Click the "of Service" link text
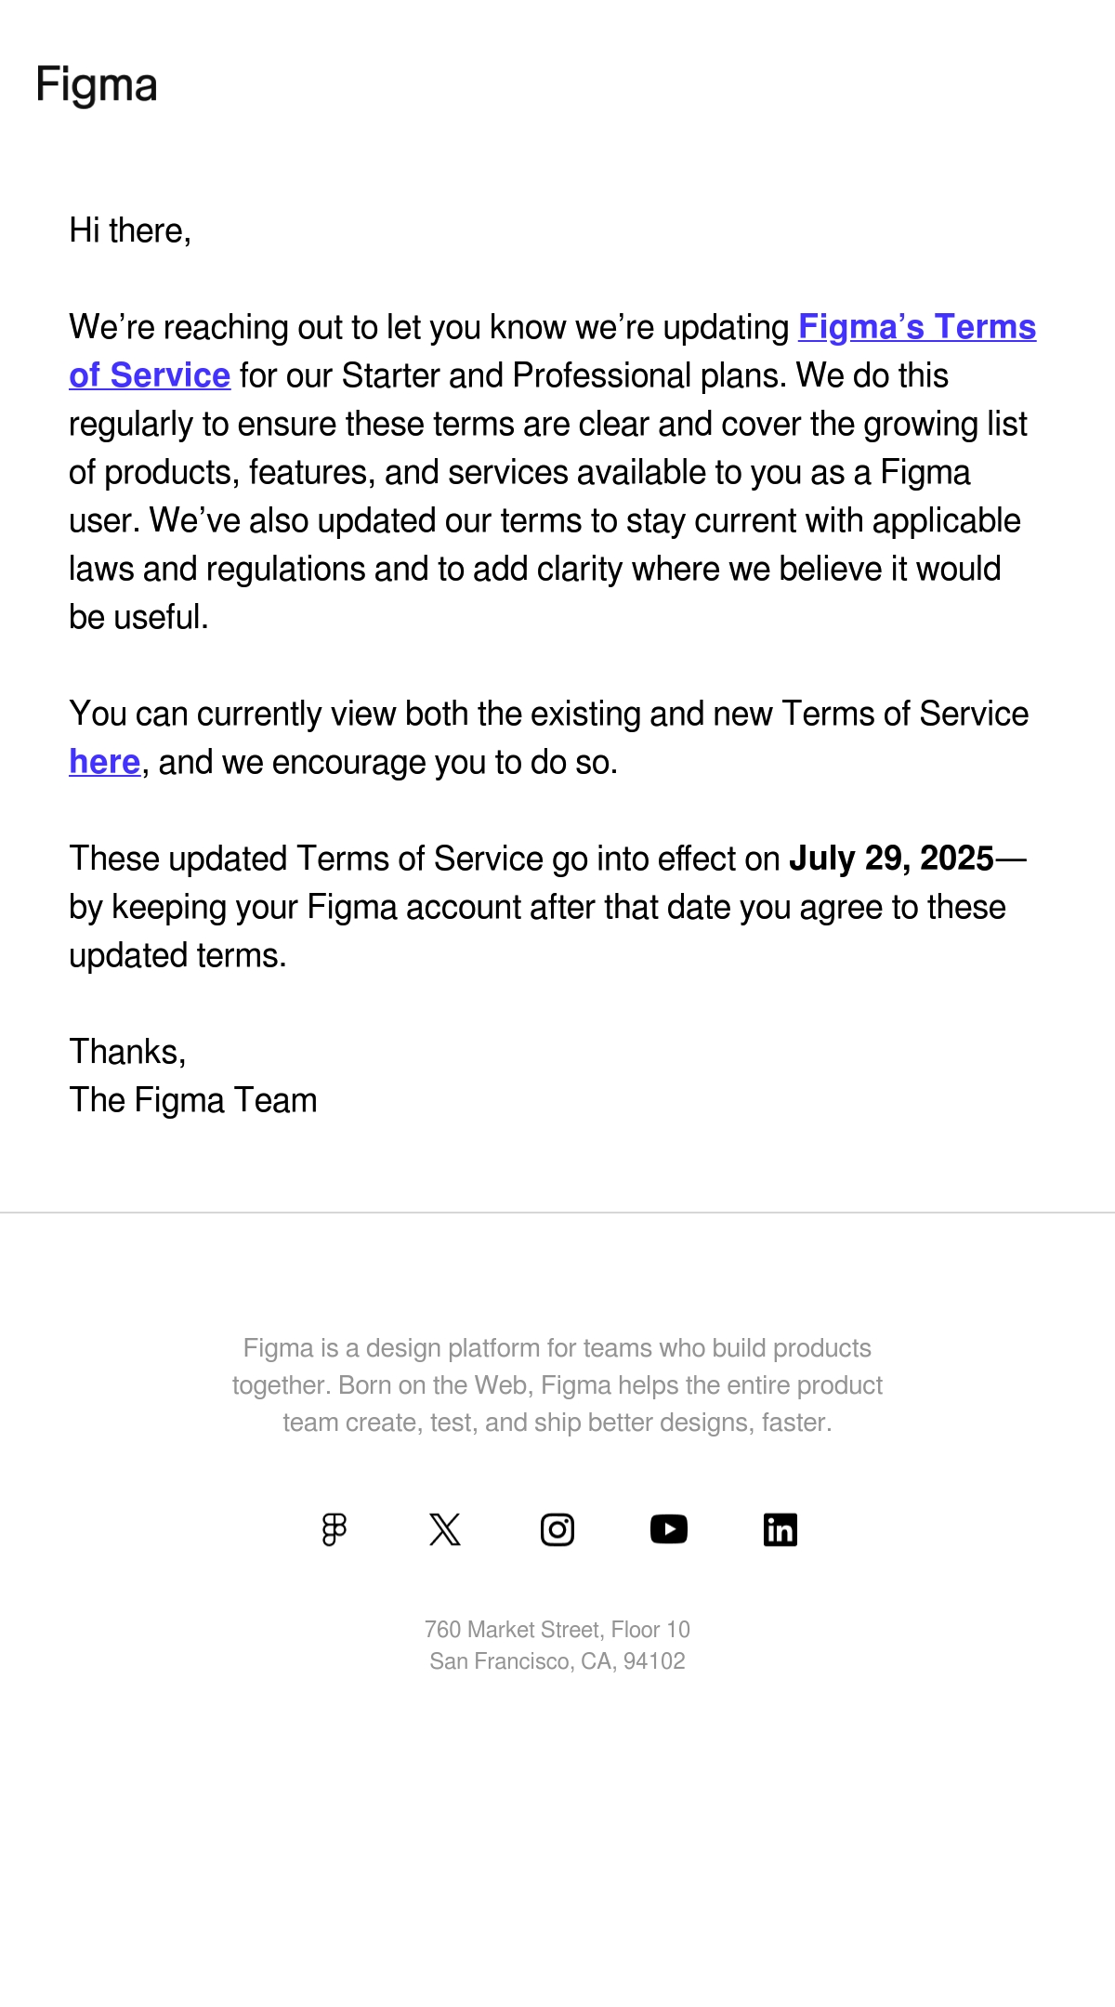 150,375
